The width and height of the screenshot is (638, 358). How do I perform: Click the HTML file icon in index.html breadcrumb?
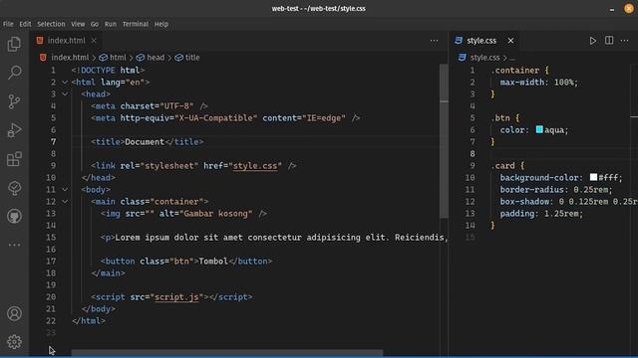coord(43,58)
